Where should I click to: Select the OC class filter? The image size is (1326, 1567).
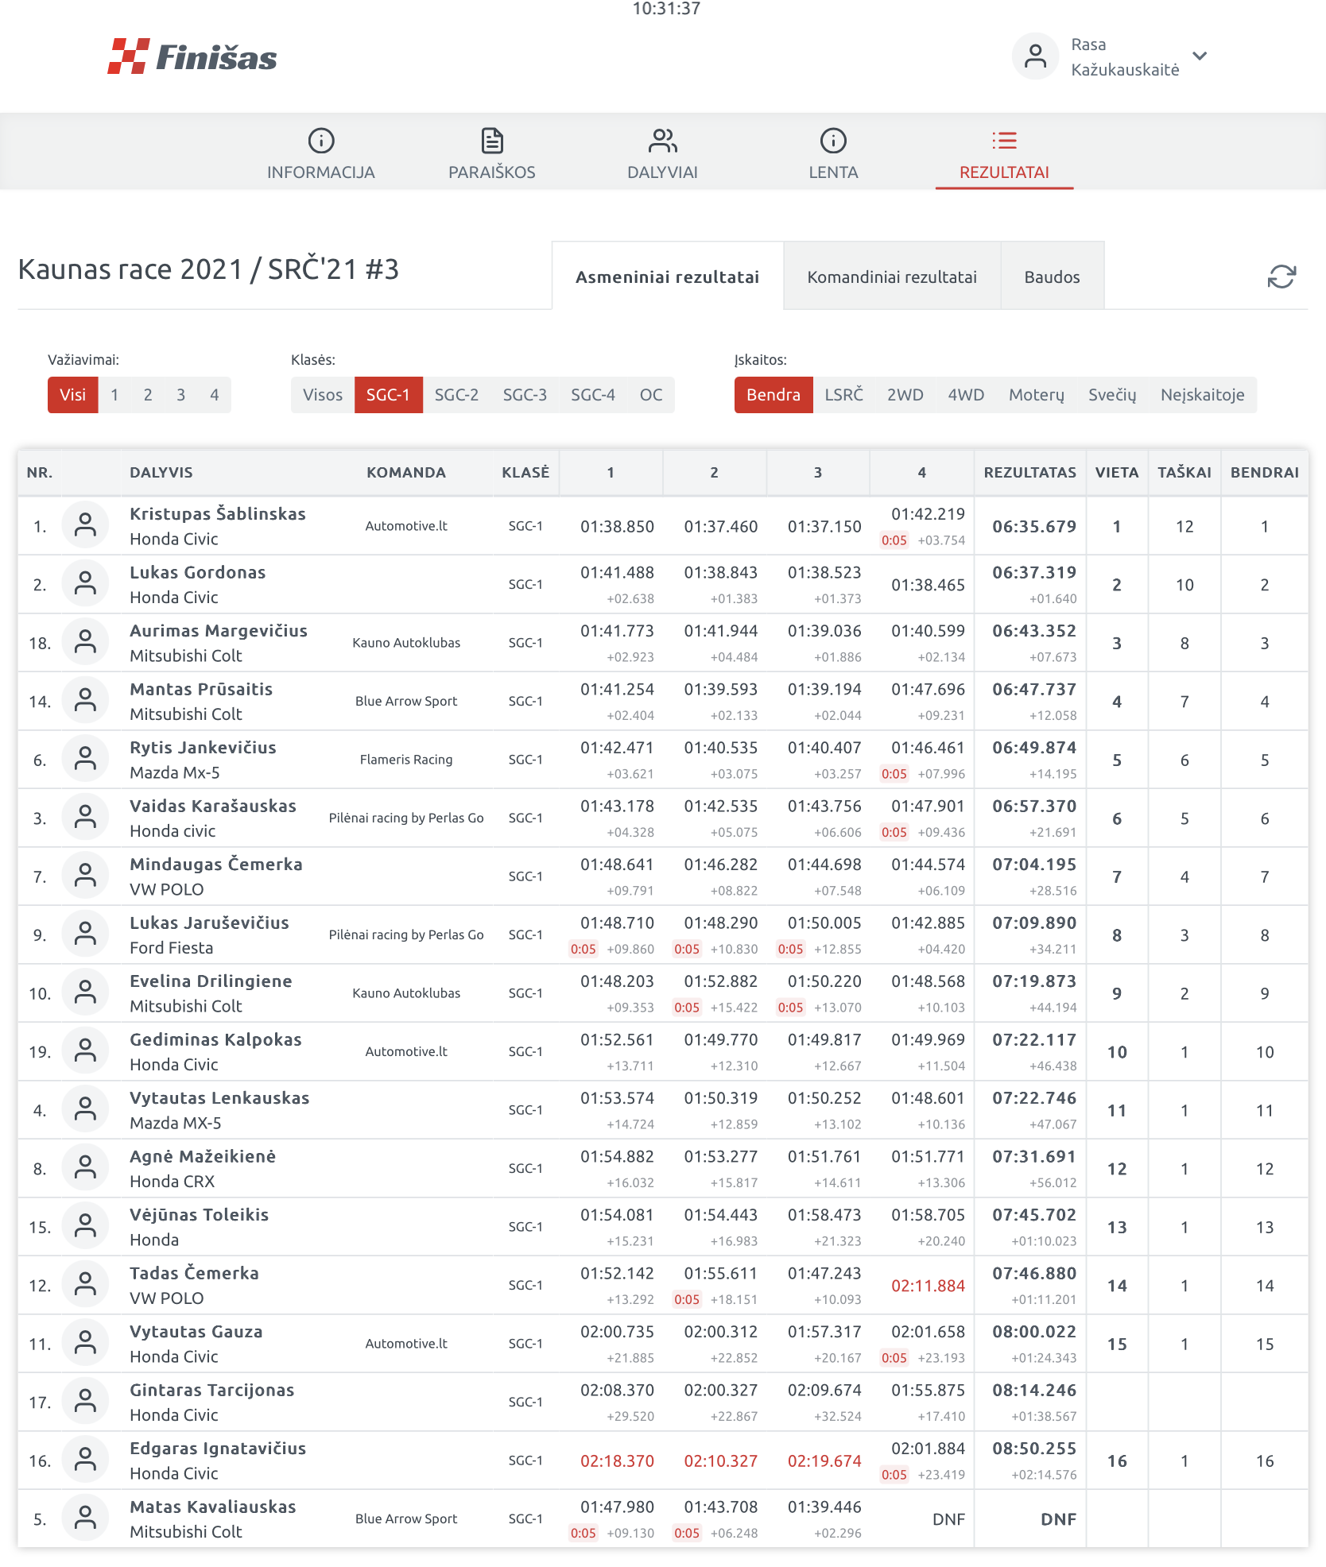[651, 395]
